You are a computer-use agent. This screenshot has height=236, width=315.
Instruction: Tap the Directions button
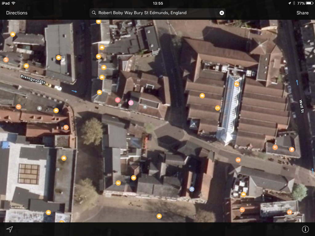pos(17,13)
